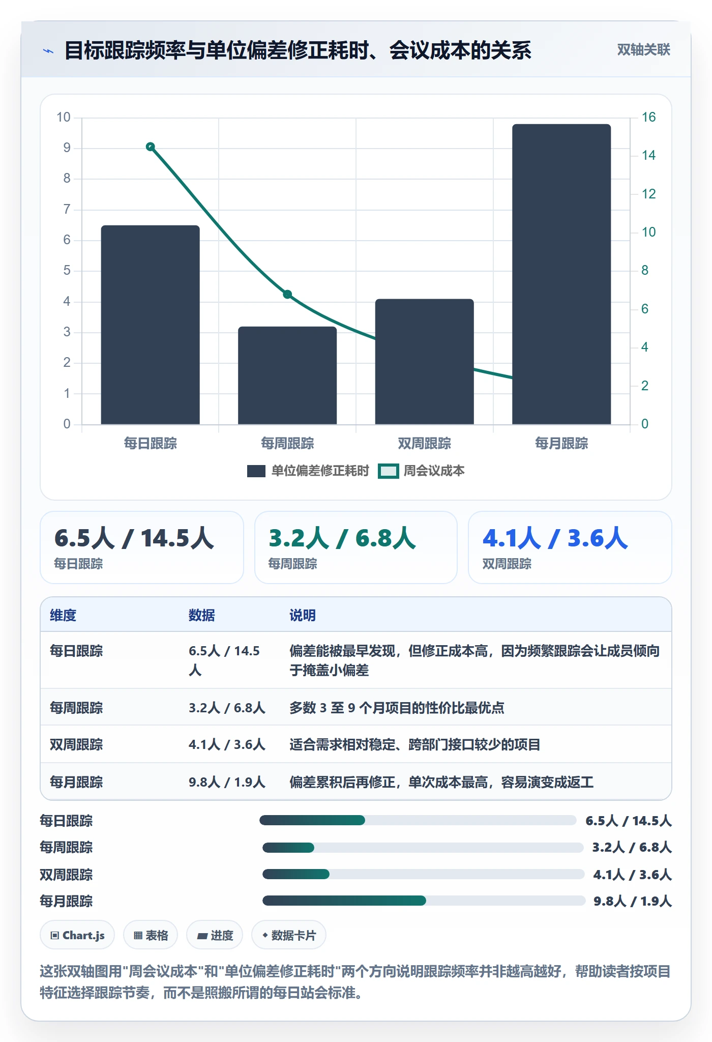Viewport: 712px width, 1042px height.
Task: Click the line point above the 每周跟踪 bar
Action: (x=287, y=295)
